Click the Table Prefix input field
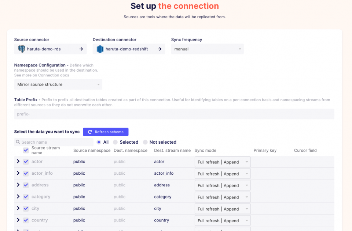This screenshot has height=231, width=352. 174,114
